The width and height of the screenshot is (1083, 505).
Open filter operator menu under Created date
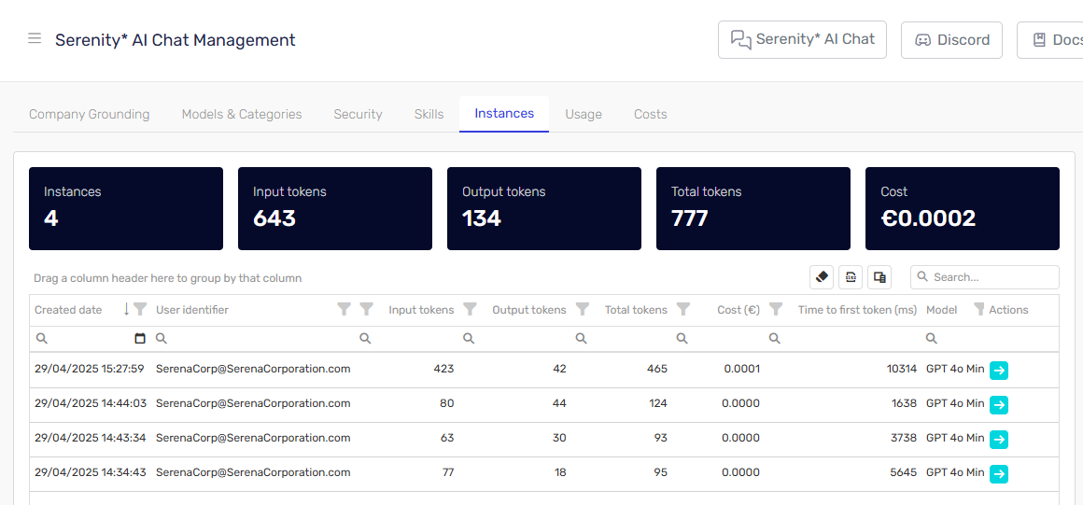pyautogui.click(x=41, y=339)
